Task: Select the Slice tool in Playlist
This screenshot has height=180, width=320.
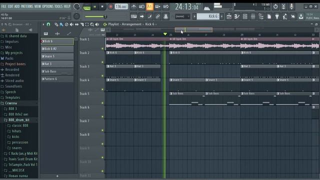Action: pyautogui.click(x=82, y=24)
